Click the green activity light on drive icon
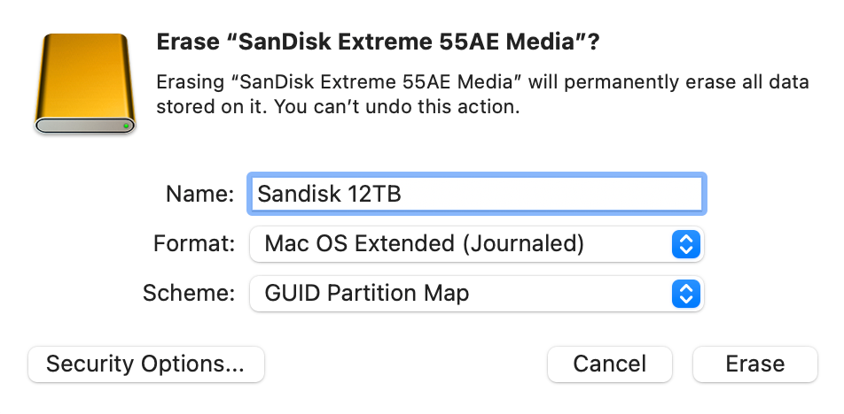 coord(126,126)
